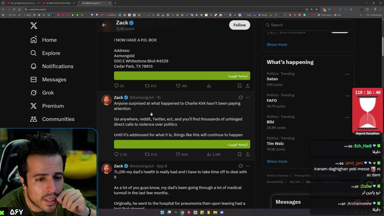Open the Windows Start menu
384x216 pixels.
162,212
